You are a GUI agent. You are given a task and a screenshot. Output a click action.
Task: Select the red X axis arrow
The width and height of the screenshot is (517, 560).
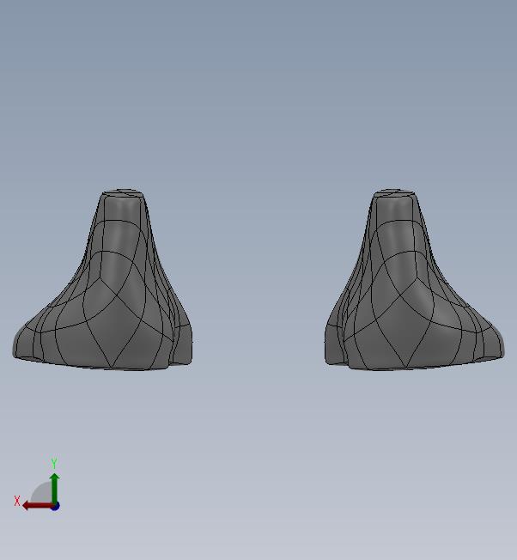point(37,505)
